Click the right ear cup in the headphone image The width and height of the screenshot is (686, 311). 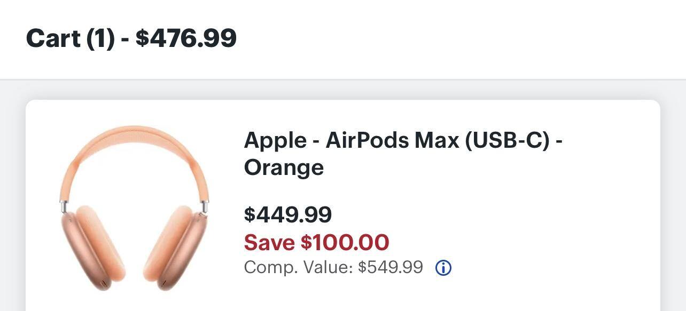(x=176, y=245)
